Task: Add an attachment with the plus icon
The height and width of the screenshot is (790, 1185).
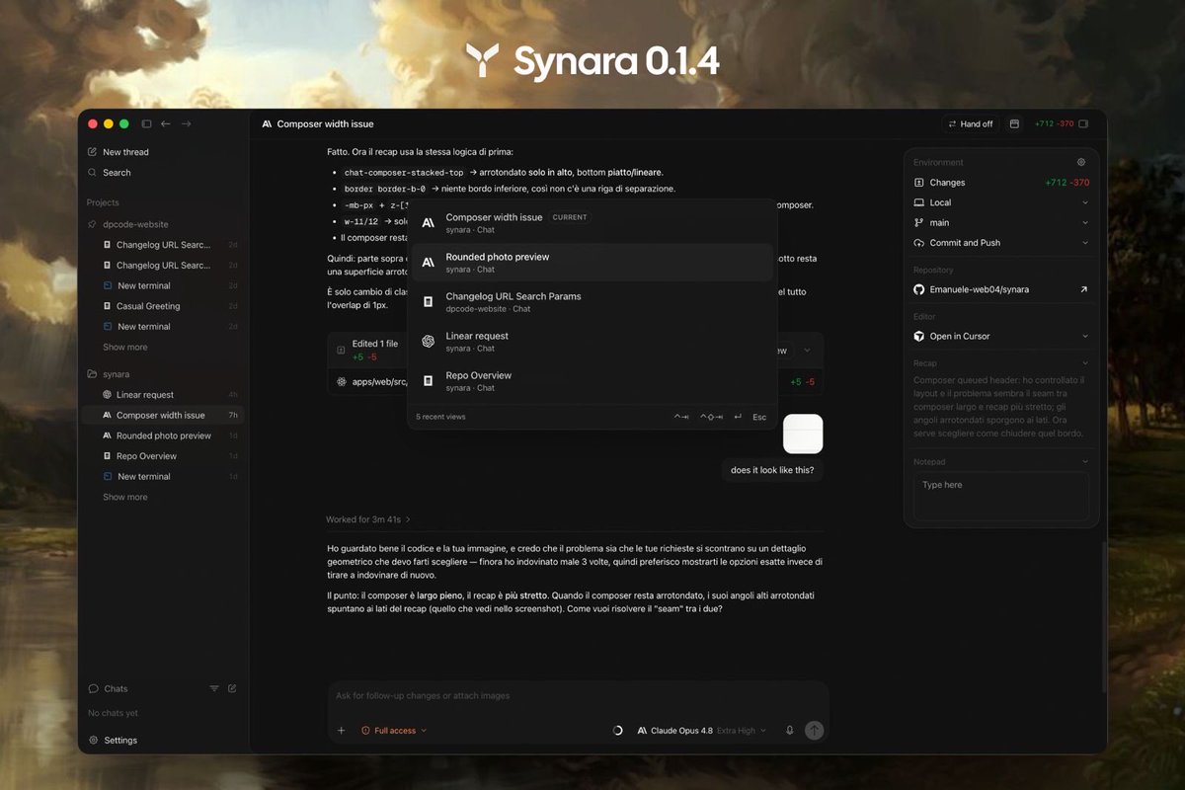Action: 342,731
